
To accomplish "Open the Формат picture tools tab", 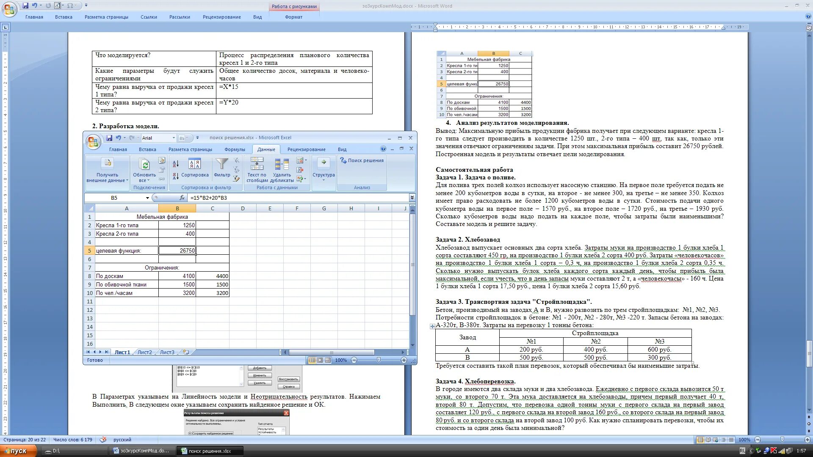I will coord(293,17).
